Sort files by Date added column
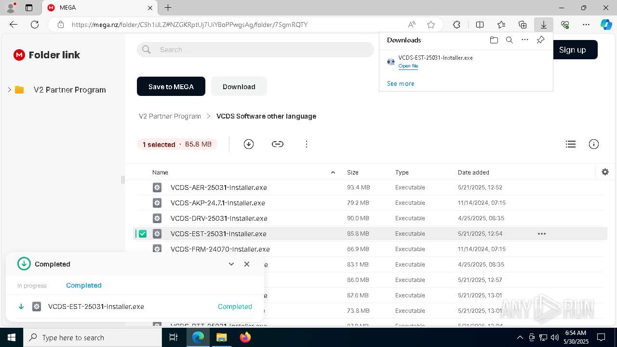Viewport: 617px width, 347px height. click(473, 173)
